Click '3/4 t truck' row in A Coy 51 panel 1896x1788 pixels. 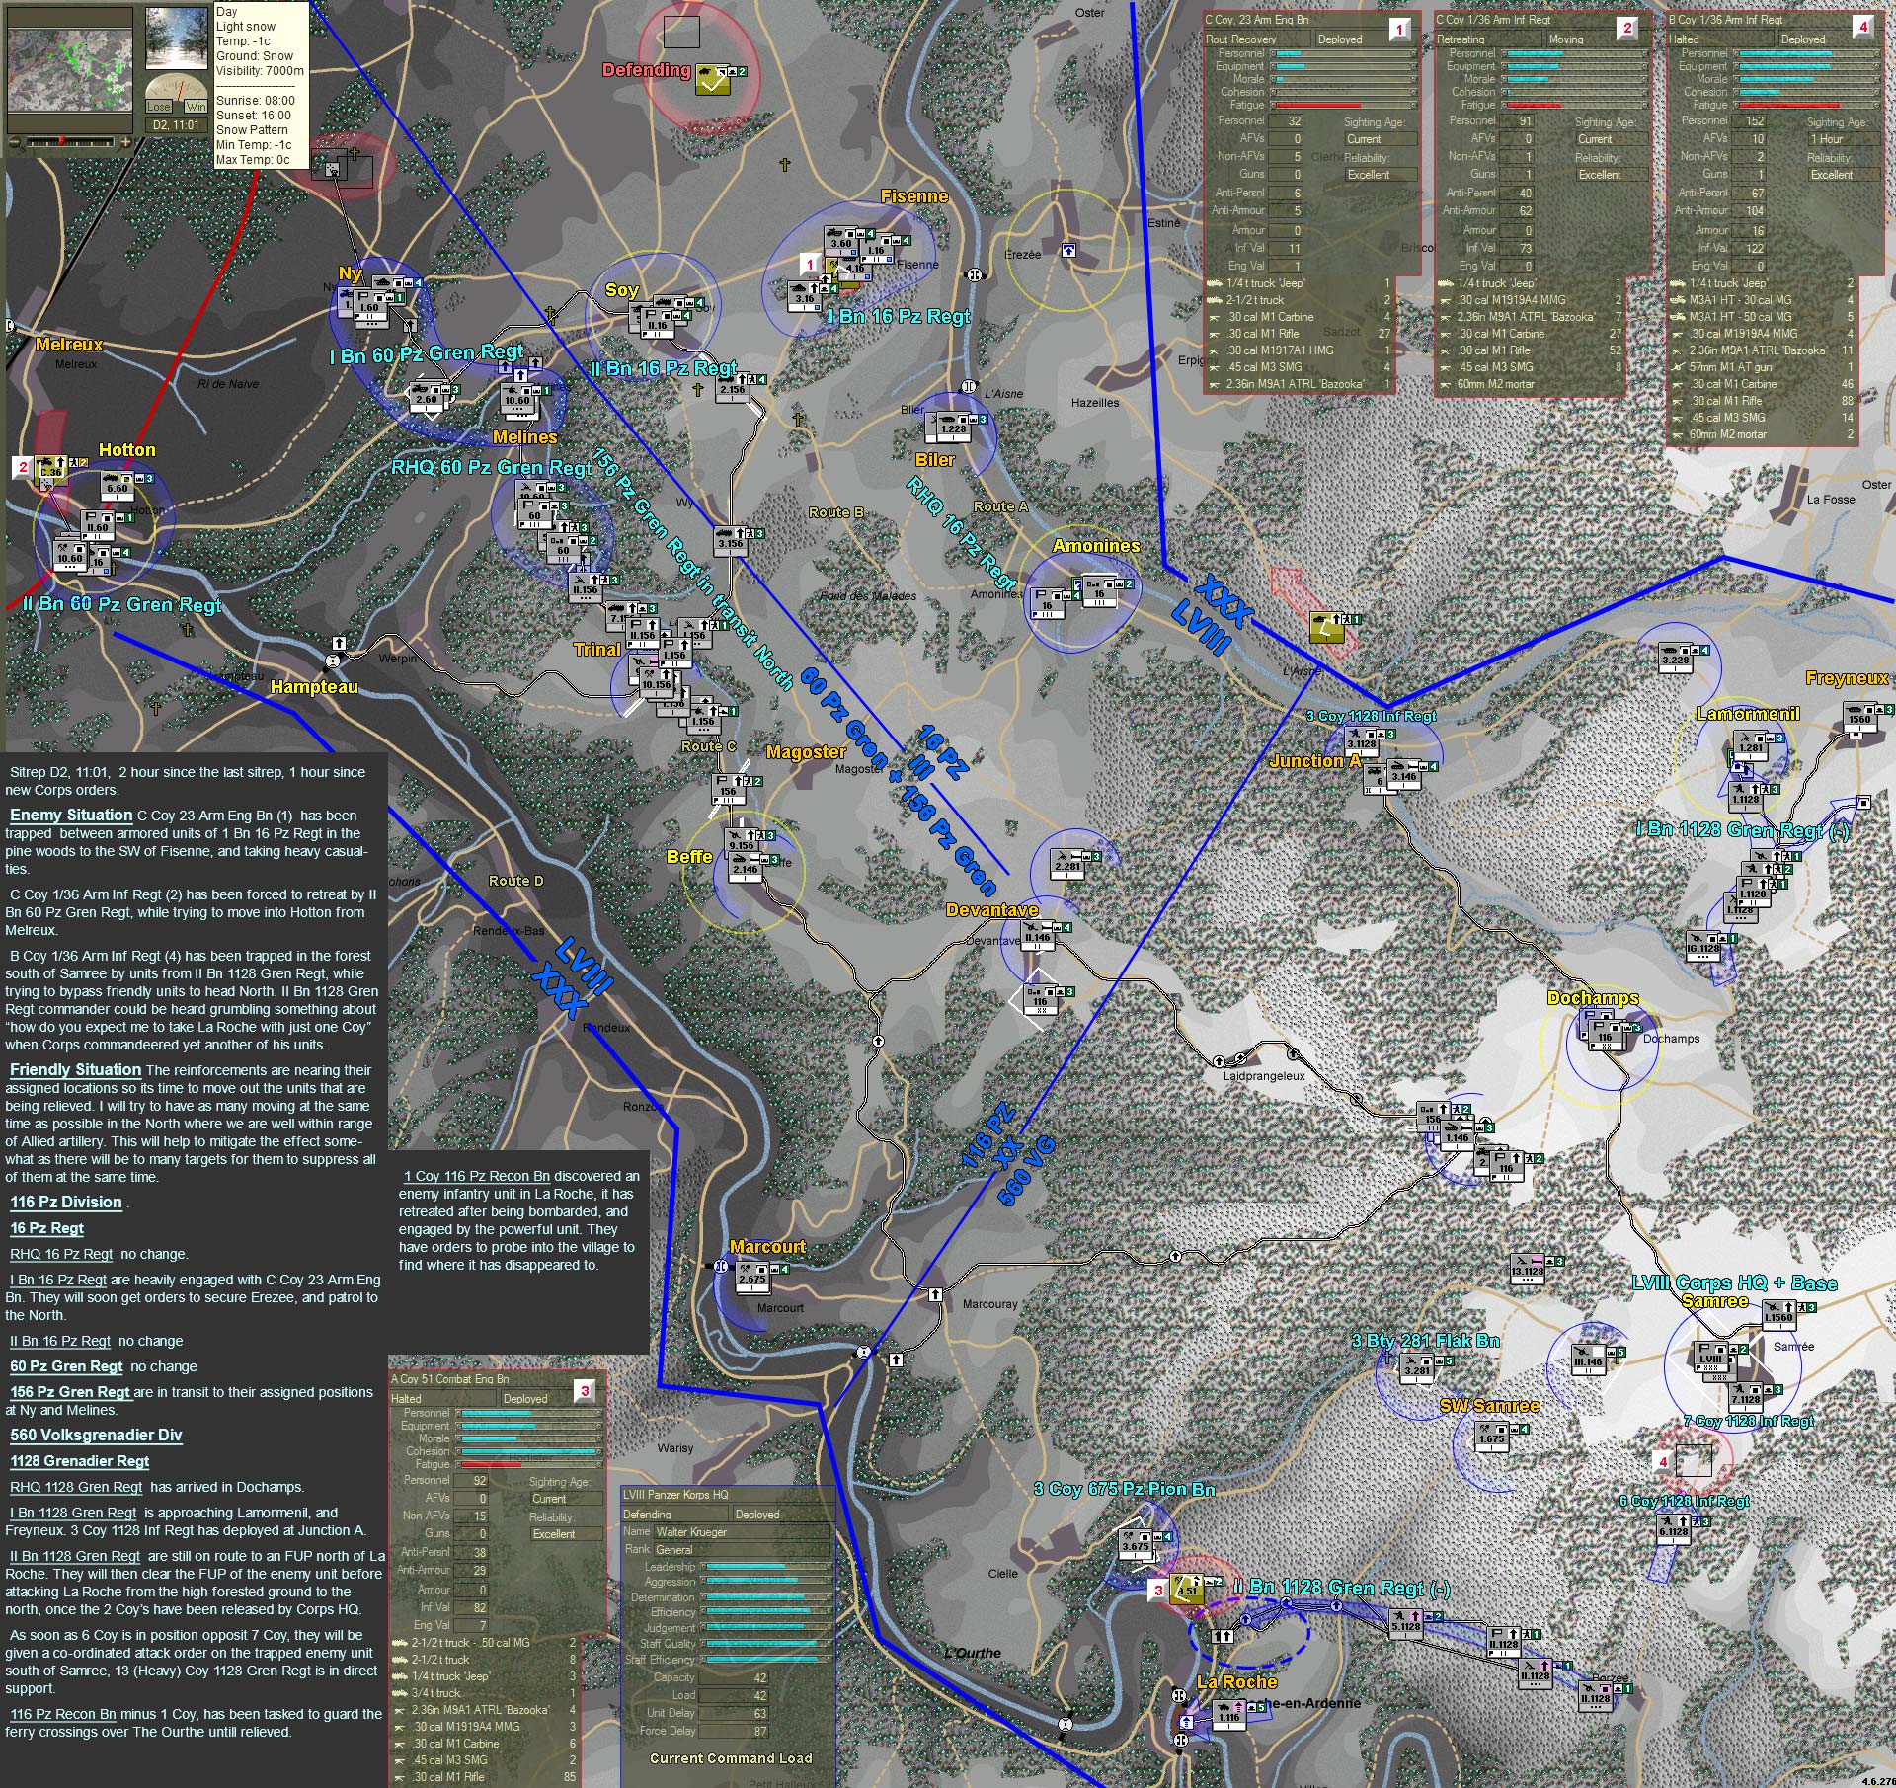point(486,1692)
